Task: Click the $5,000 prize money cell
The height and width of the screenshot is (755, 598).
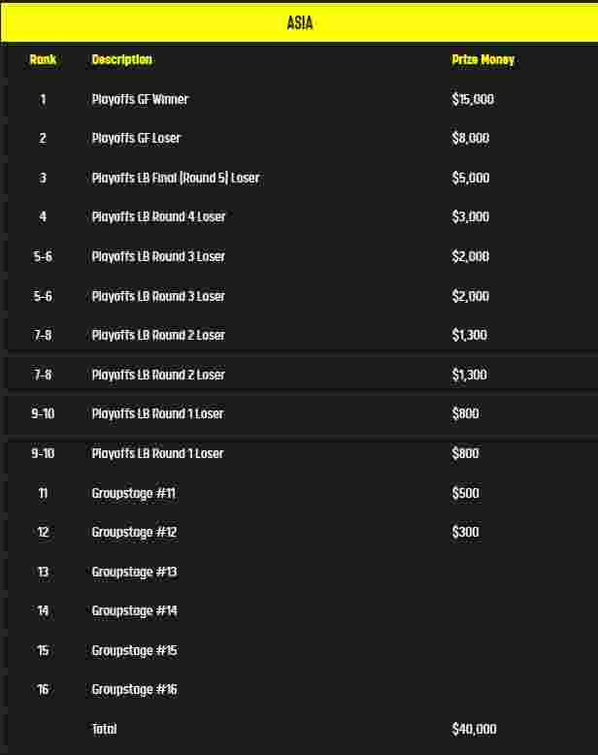Action: [x=470, y=178]
